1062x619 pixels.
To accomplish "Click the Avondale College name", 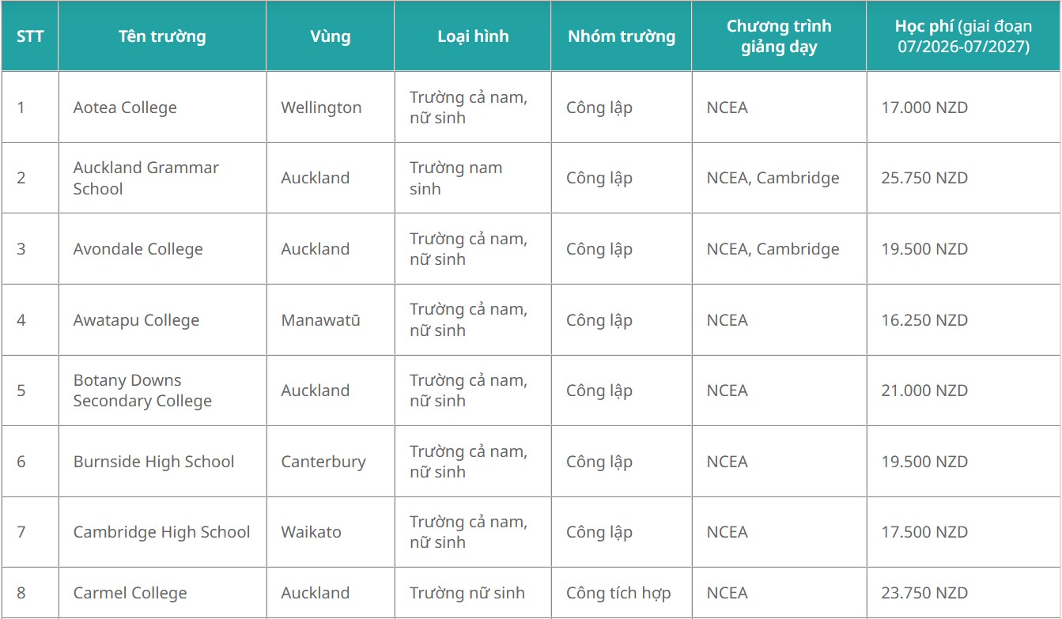I will [138, 249].
